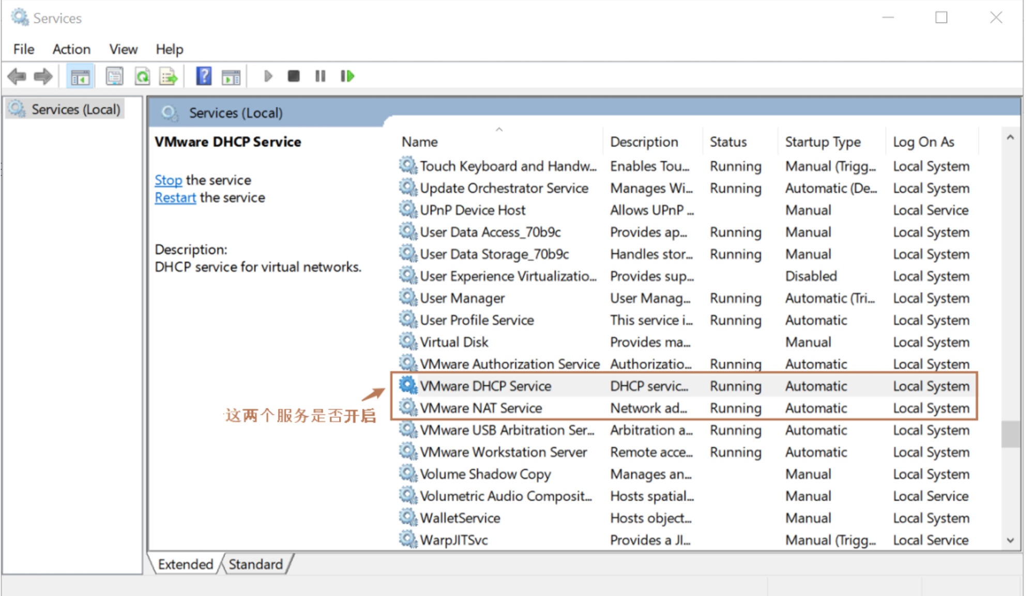Select VMware USB Arbitration Service row
The width and height of the screenshot is (1034, 596).
685,430
